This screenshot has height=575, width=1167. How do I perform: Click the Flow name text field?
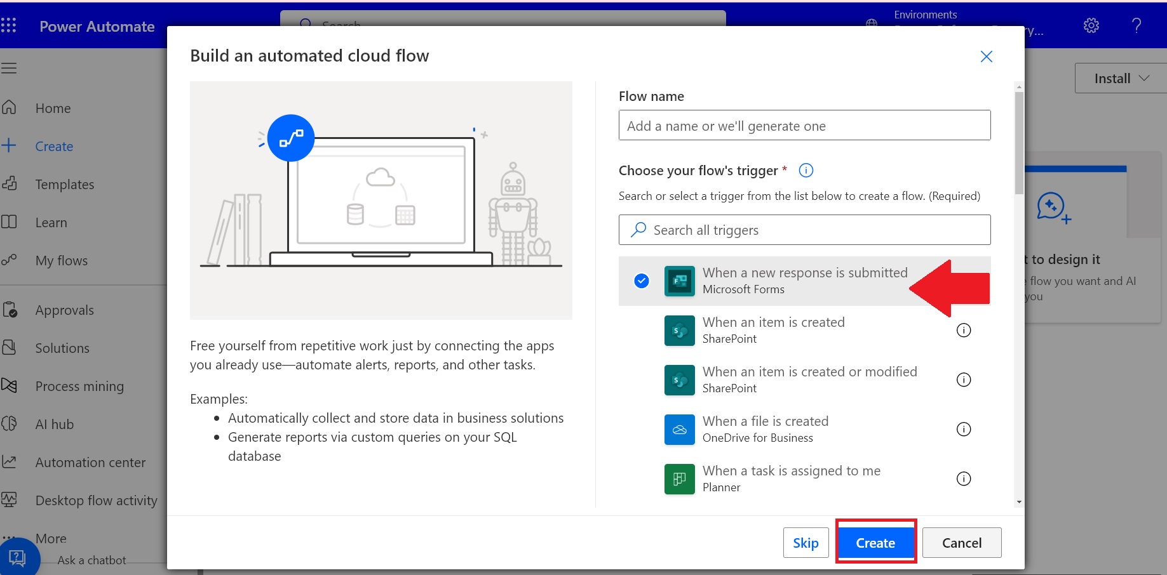804,126
